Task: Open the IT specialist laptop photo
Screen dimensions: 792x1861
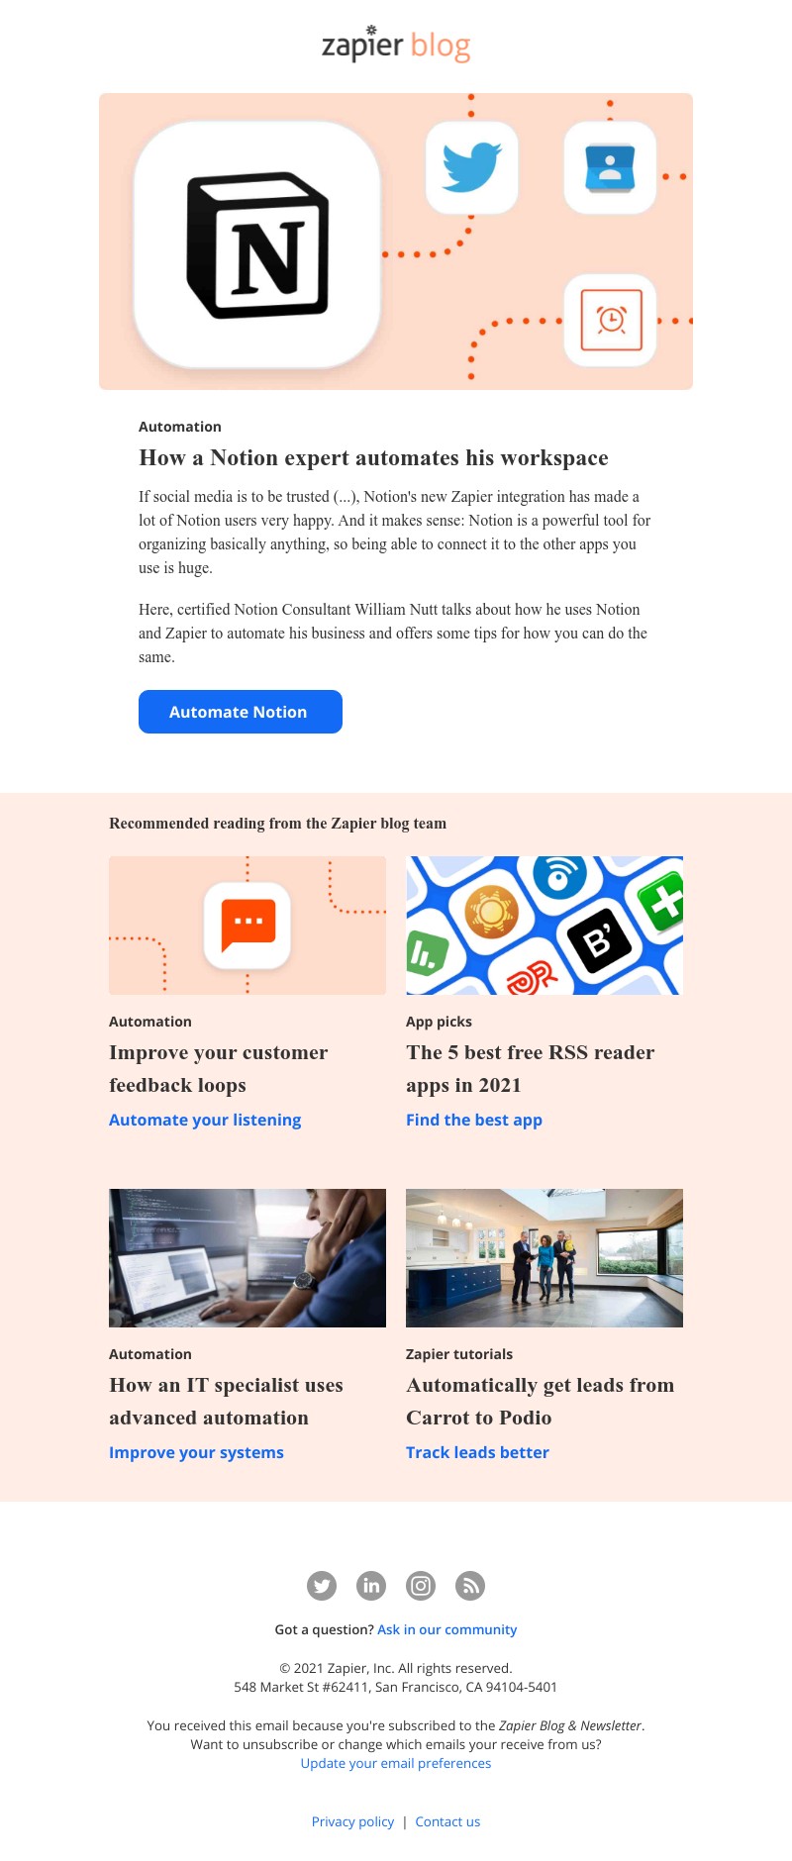Action: [247, 1258]
